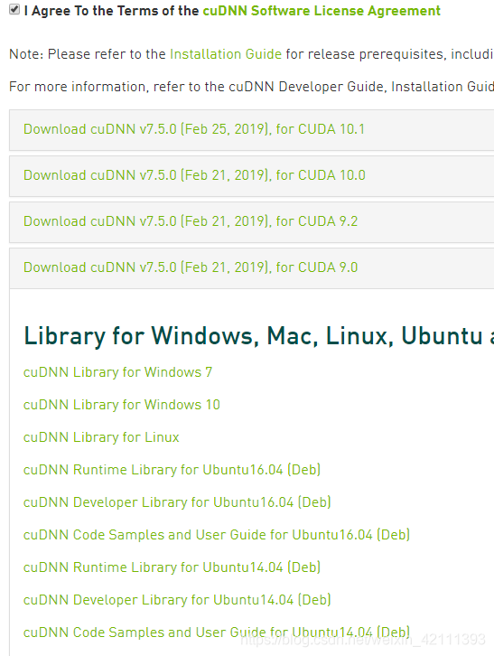Download Runtime Library for Ubuntu14.04 Deb

click(172, 567)
